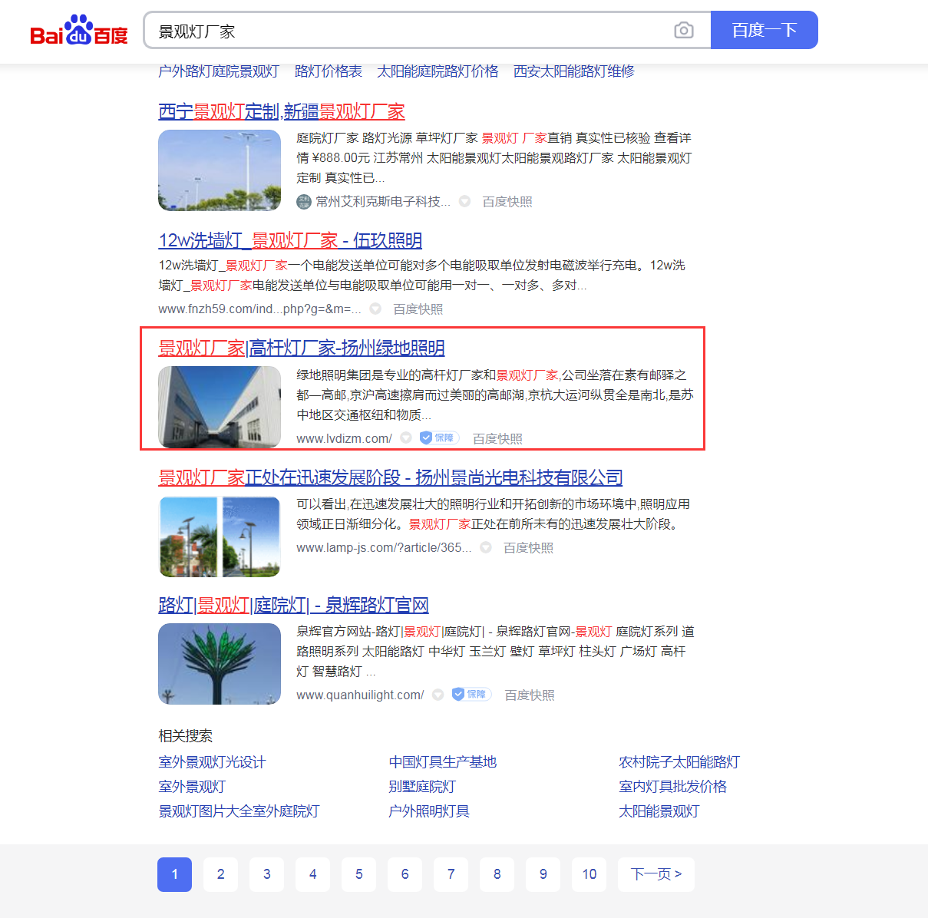This screenshot has width=928, height=918.
Task: Select page 1 in pagination
Action: [x=174, y=874]
